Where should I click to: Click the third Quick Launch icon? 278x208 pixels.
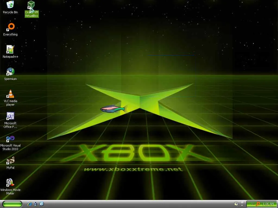(42, 204)
